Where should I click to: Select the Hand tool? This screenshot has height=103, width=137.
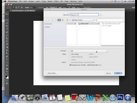click(x=7, y=69)
